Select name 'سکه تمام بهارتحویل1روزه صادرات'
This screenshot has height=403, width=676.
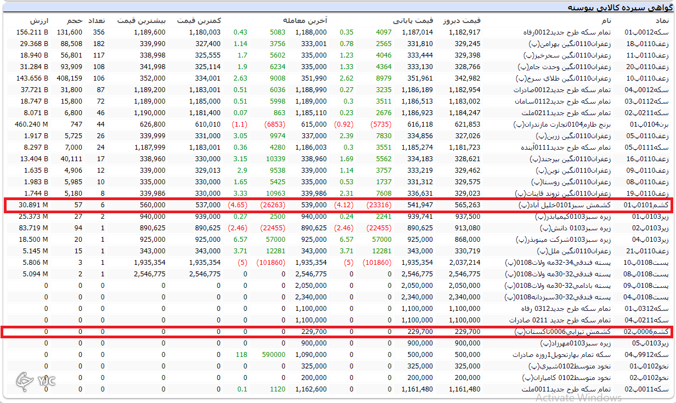(562, 355)
